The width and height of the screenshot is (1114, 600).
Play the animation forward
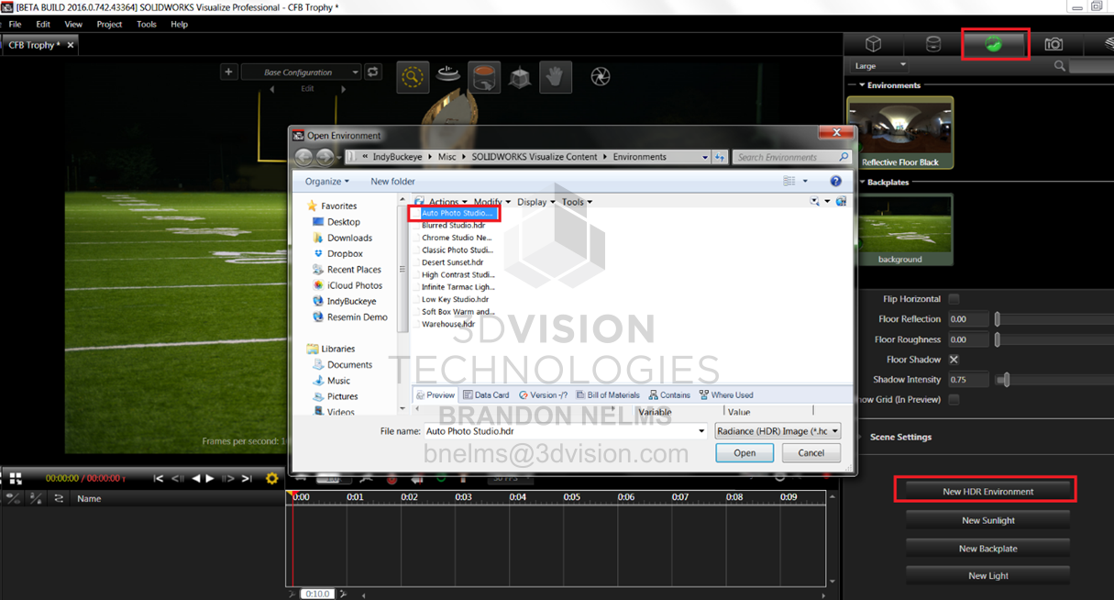coord(210,479)
